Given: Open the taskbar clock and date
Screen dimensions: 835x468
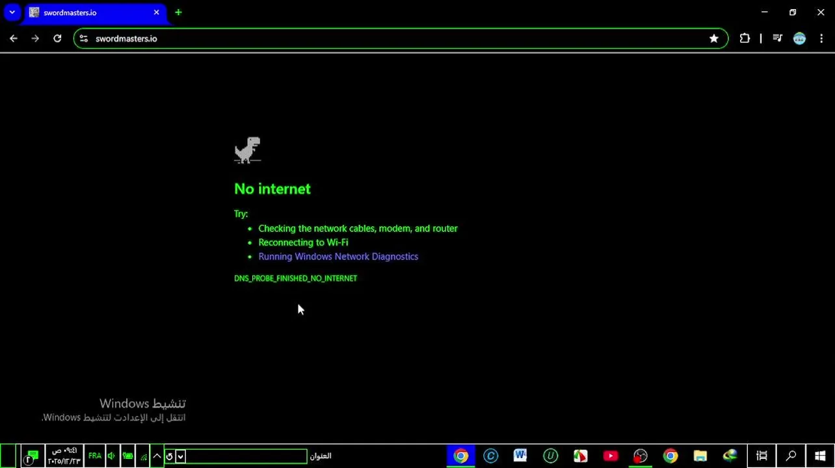Looking at the screenshot, I should click(64, 456).
